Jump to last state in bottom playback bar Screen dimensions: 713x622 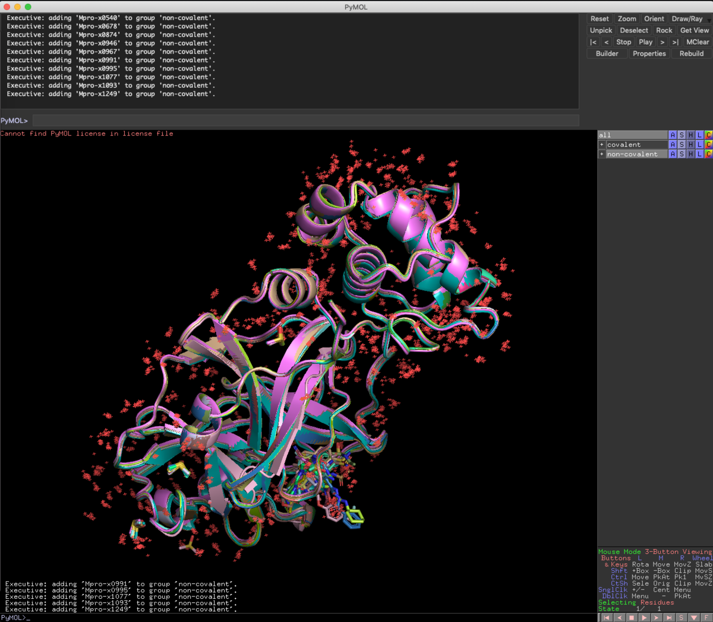click(669, 617)
